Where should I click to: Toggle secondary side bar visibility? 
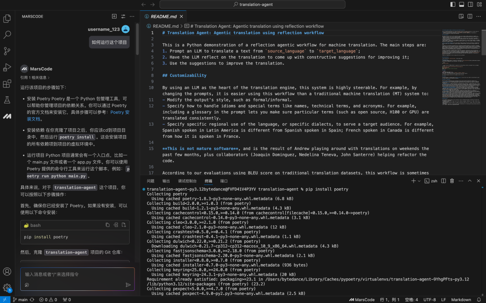tap(471, 5)
